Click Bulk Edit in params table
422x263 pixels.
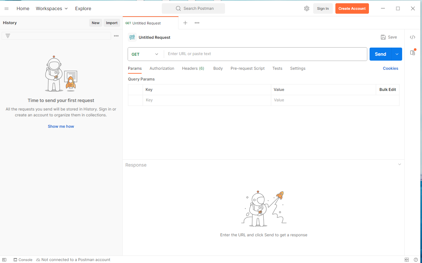[387, 90]
